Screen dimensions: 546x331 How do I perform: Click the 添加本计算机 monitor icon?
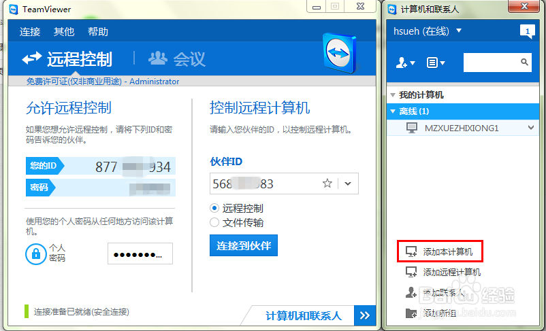tap(411, 251)
